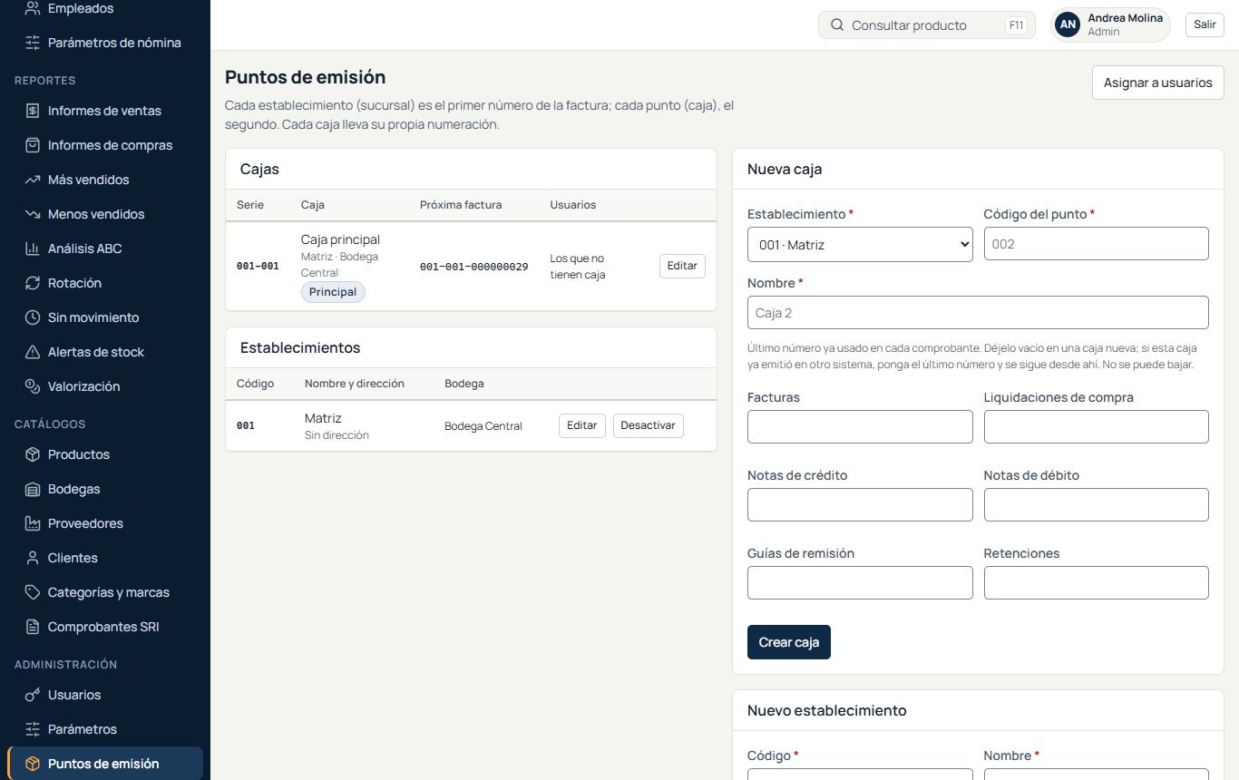Image resolution: width=1239 pixels, height=780 pixels.
Task: Click the Bodegas warehouse icon
Action: [33, 489]
